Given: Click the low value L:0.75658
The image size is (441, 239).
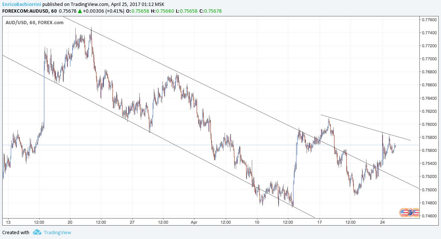Looking at the screenshot, I should click(x=187, y=11).
